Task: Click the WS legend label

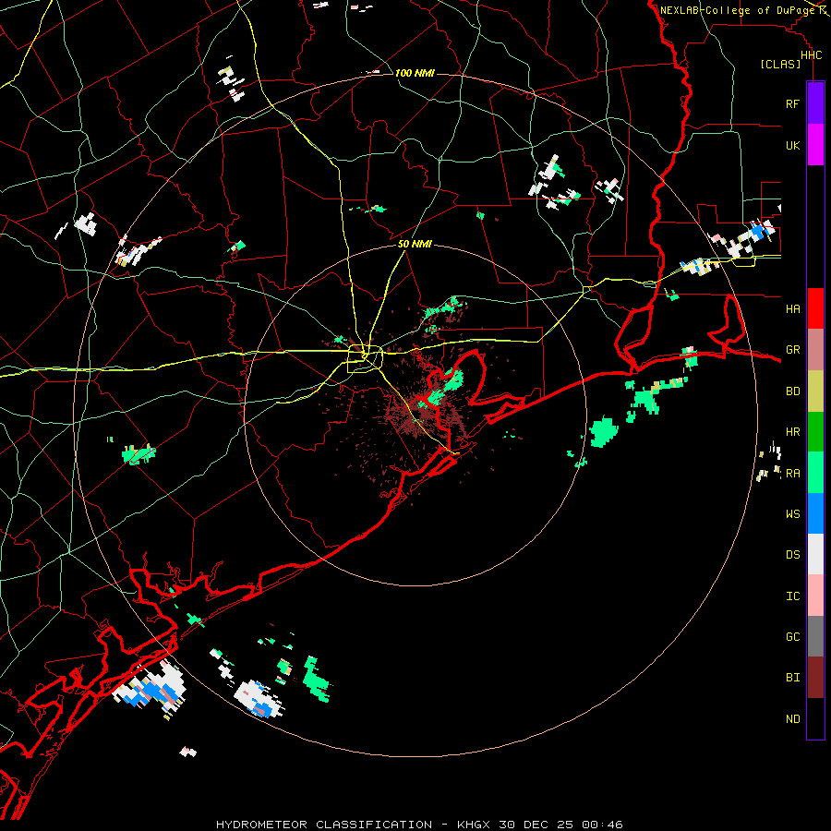Action: (x=792, y=513)
